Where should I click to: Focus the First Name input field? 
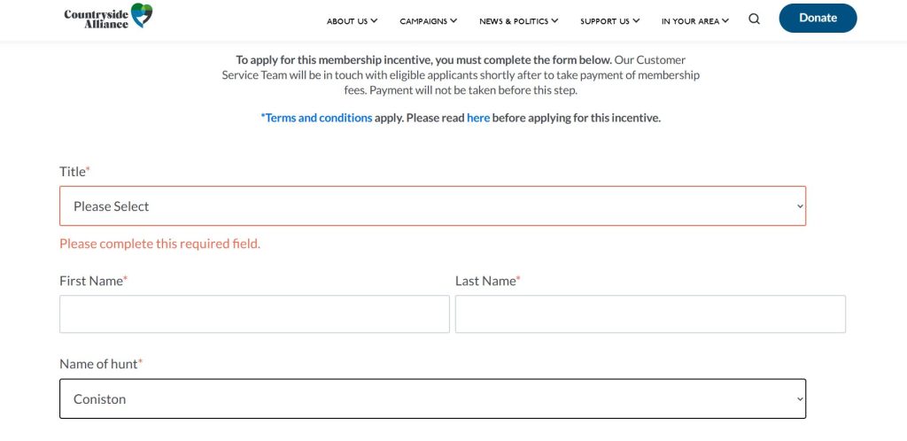(x=254, y=314)
